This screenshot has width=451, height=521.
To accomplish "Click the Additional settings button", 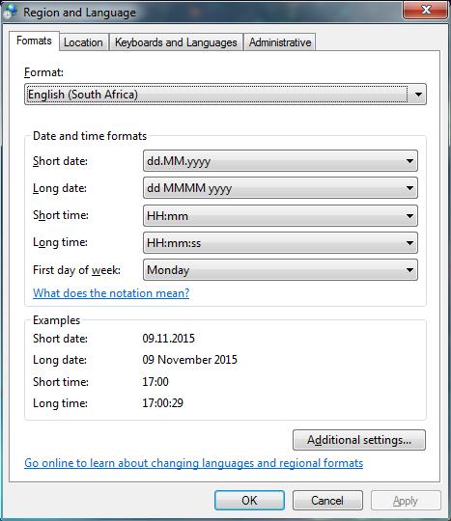I will (359, 440).
